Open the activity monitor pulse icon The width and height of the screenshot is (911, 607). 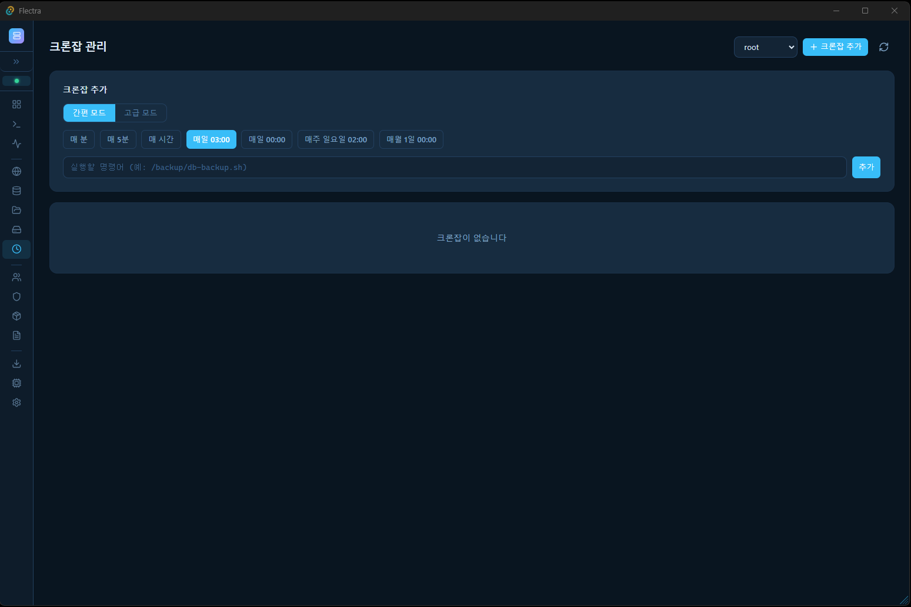(16, 144)
